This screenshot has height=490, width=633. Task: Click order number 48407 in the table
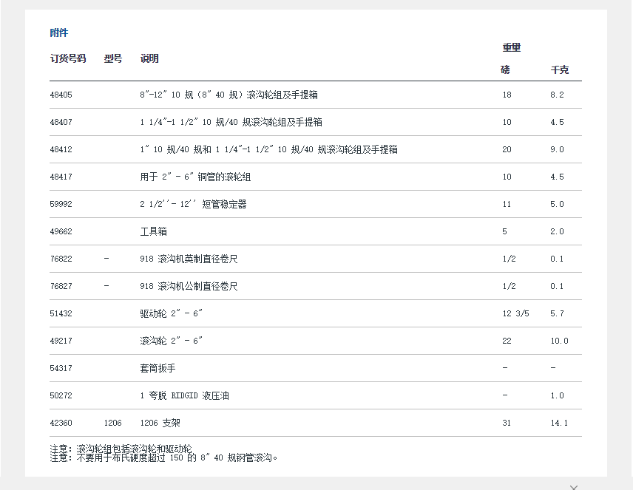61,123
